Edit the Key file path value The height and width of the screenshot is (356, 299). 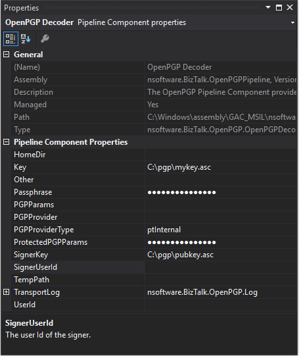click(221, 167)
